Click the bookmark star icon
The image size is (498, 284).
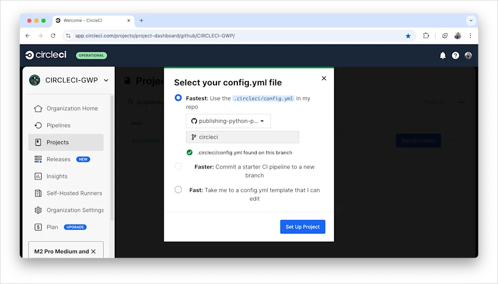point(408,36)
